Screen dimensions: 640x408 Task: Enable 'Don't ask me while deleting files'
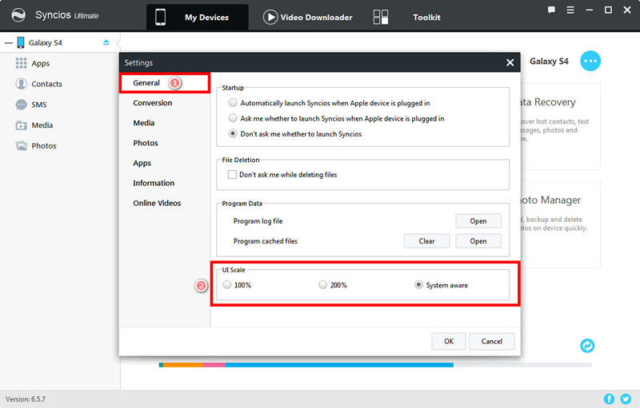pyautogui.click(x=233, y=174)
